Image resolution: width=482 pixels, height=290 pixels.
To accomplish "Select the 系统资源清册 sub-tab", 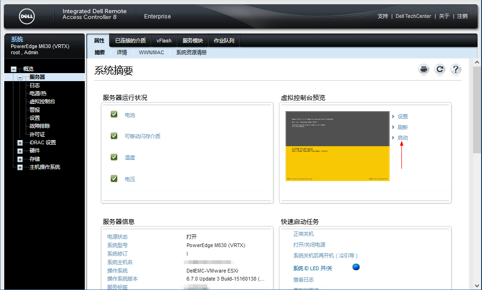I will point(191,53).
